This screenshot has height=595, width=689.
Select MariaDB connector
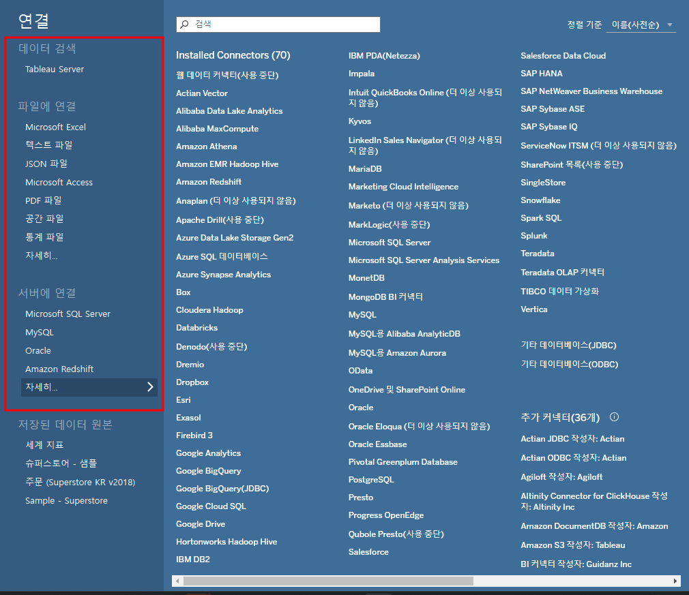click(x=365, y=169)
